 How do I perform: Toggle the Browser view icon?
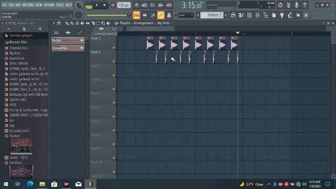click(x=266, y=15)
